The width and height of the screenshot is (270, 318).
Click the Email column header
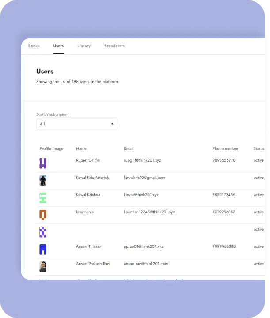(x=129, y=149)
